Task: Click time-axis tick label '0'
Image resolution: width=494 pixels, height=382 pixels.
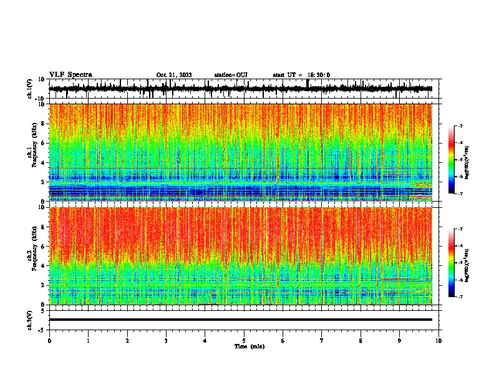Action: click(49, 341)
